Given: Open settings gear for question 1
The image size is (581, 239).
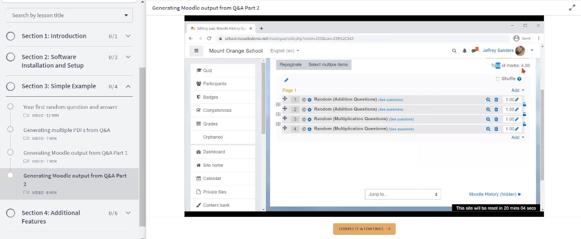Looking at the screenshot, I should coord(310,100).
